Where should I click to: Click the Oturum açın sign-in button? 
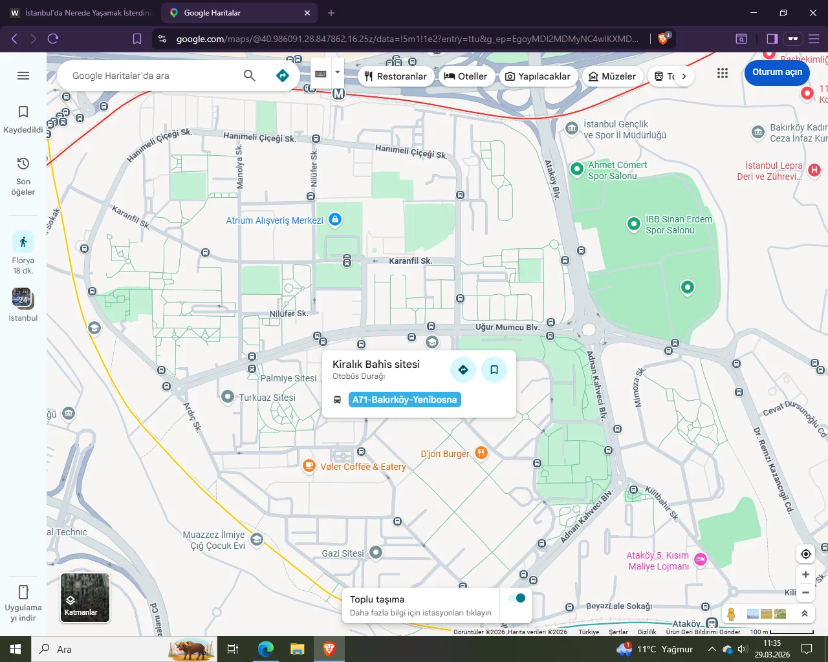point(777,72)
